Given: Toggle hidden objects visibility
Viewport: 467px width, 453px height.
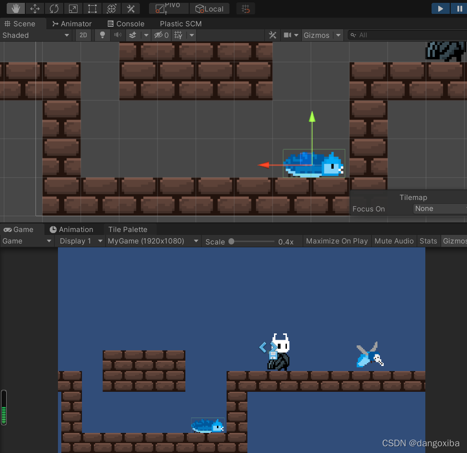Looking at the screenshot, I should pos(162,35).
